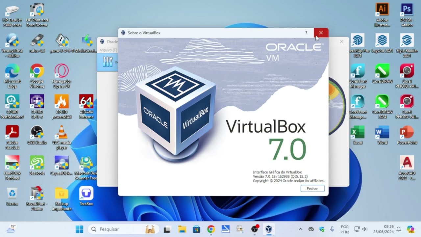Open Macrorit Disk Scanner Free icon
This screenshot has width=421, height=237.
pyautogui.click(x=86, y=168)
